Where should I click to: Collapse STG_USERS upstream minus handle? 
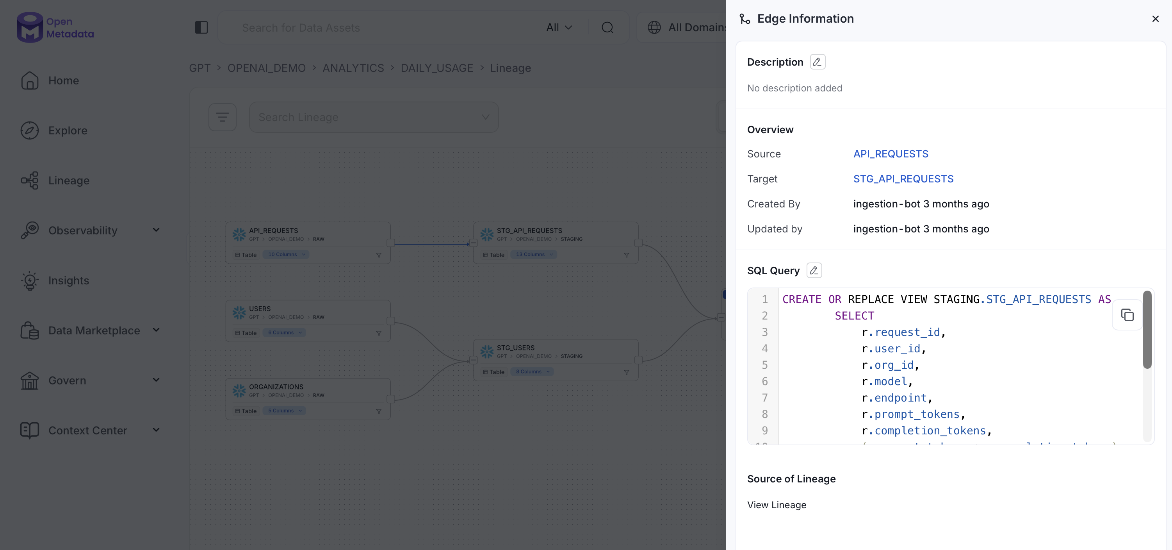pyautogui.click(x=473, y=360)
